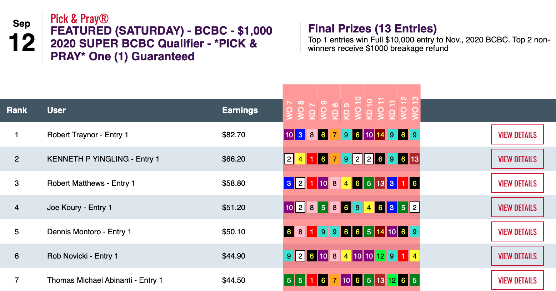Viewport: 556px width, 291px height.
Task: Click the User column header
Action: (56, 110)
